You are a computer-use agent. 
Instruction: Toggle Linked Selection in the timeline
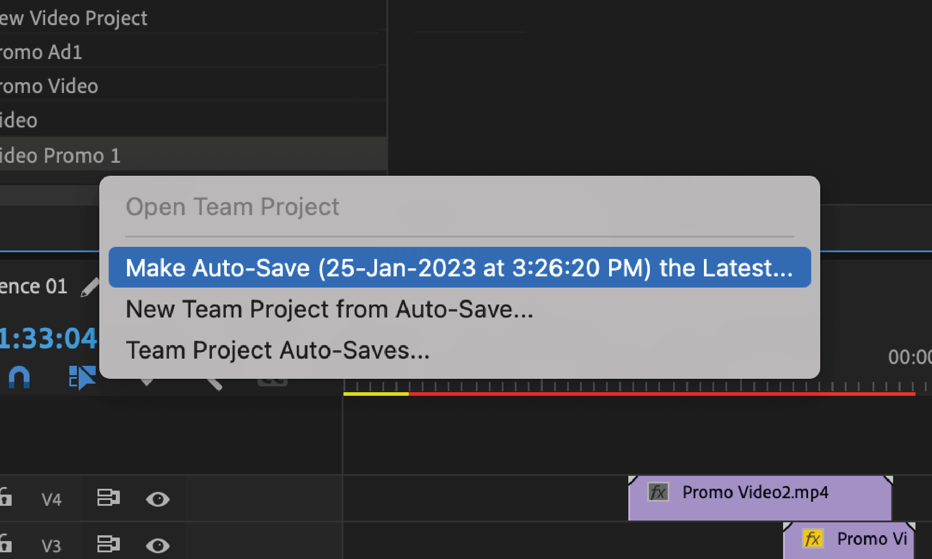click(83, 377)
